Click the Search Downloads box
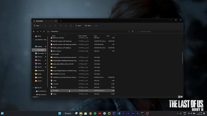 click(x=159, y=32)
